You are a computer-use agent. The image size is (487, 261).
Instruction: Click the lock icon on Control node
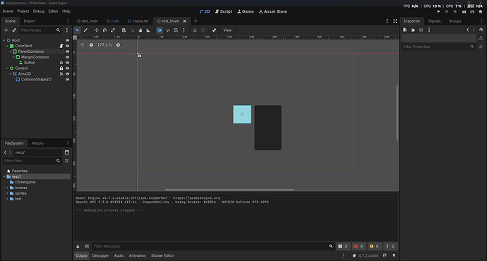click(61, 68)
